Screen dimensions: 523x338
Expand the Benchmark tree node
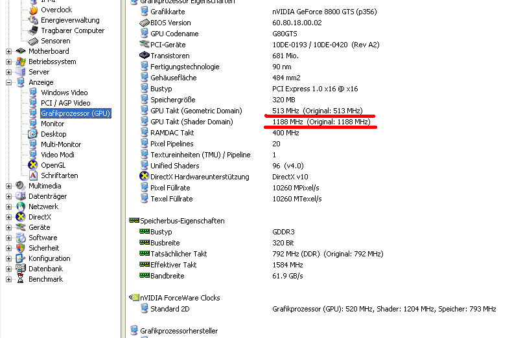pyautogui.click(x=8, y=279)
